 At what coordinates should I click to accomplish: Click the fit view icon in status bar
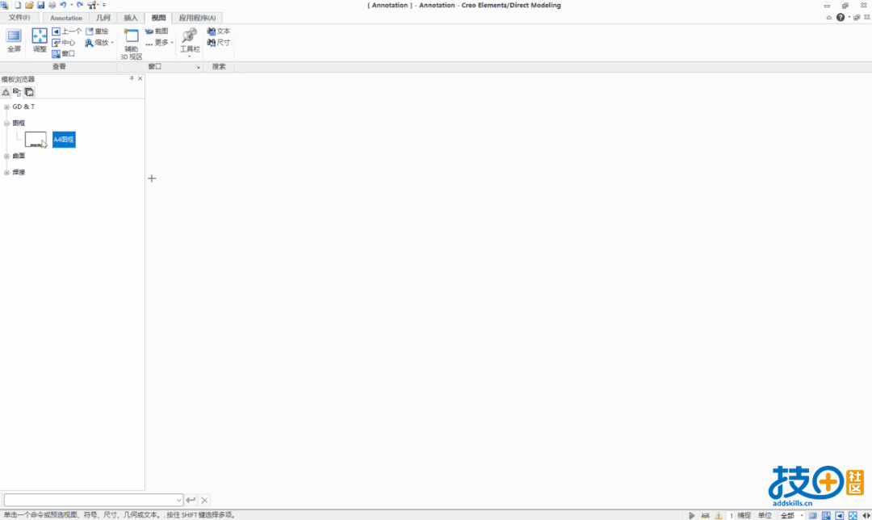pos(853,515)
